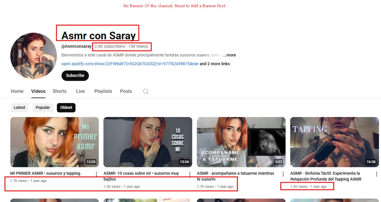The height and width of the screenshot is (202, 381).
Task: Open the TAPPING video thumbnail
Action: click(334, 142)
